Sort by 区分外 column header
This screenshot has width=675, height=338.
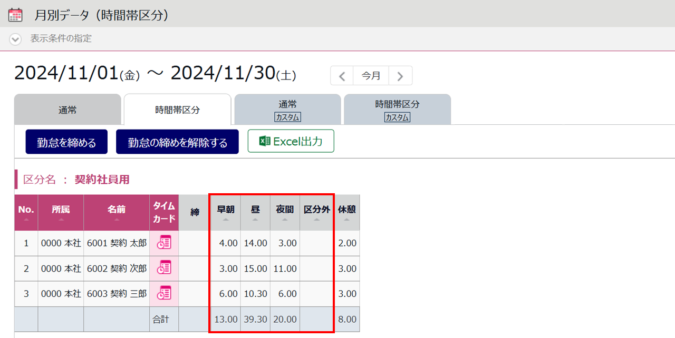316,213
